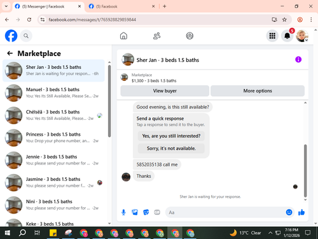Open the Jennie conversation
Screen dimensions: 318x239
coord(53,160)
